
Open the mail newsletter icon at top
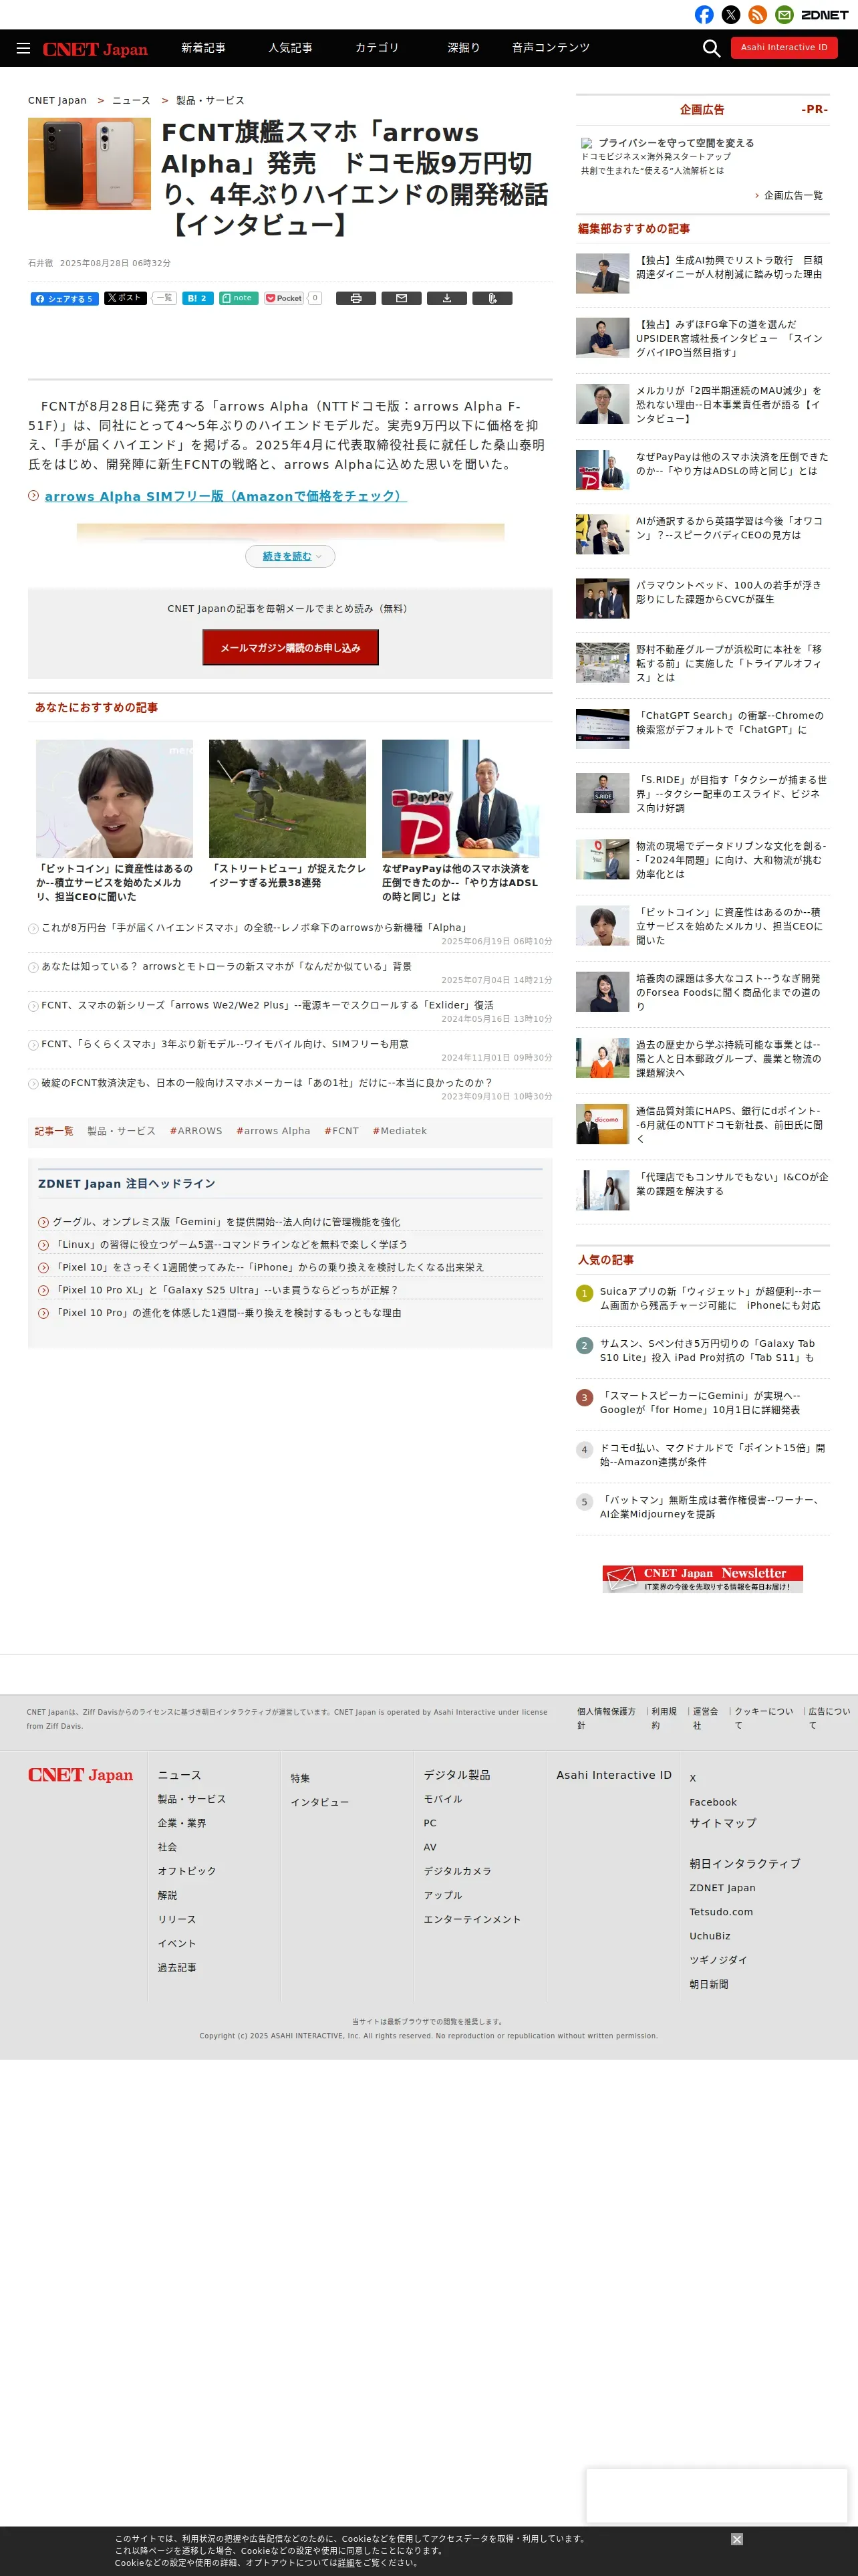click(x=785, y=14)
